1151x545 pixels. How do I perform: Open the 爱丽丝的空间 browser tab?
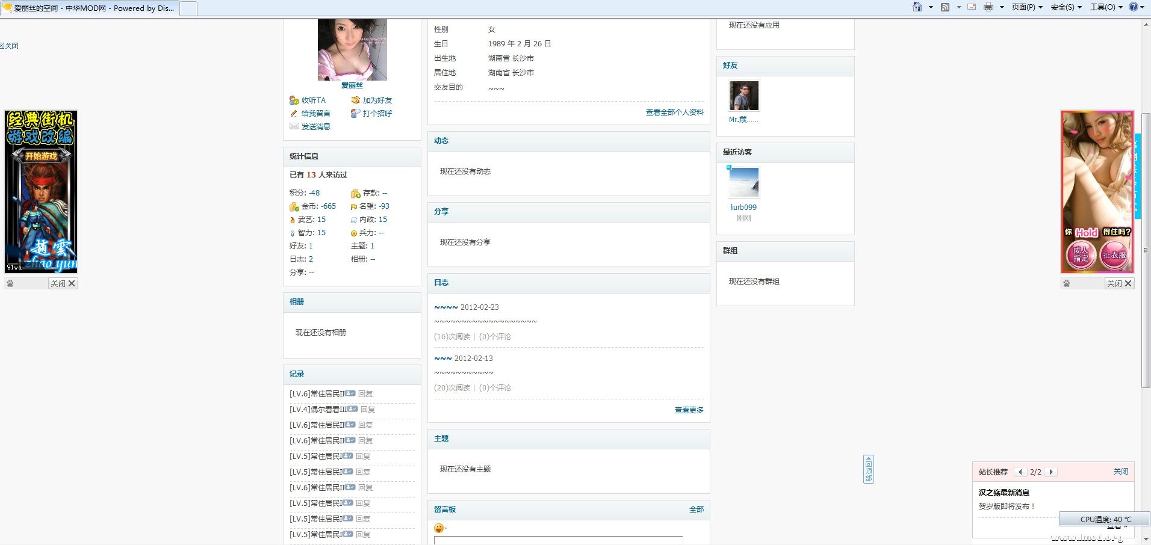[90, 8]
